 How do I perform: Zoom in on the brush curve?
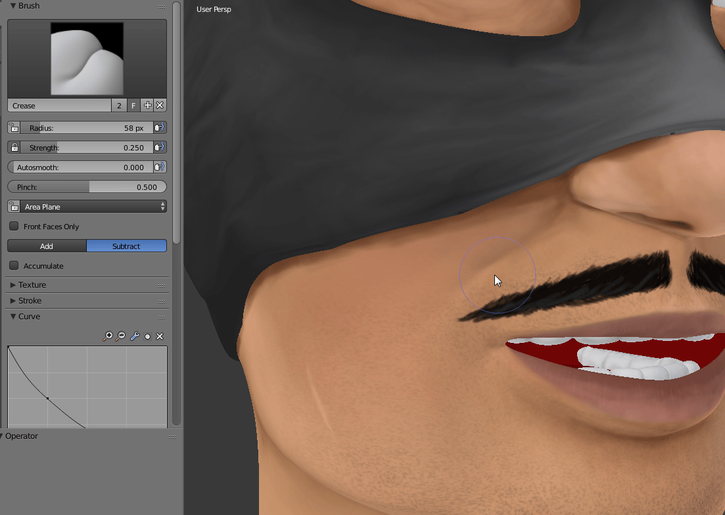point(108,336)
